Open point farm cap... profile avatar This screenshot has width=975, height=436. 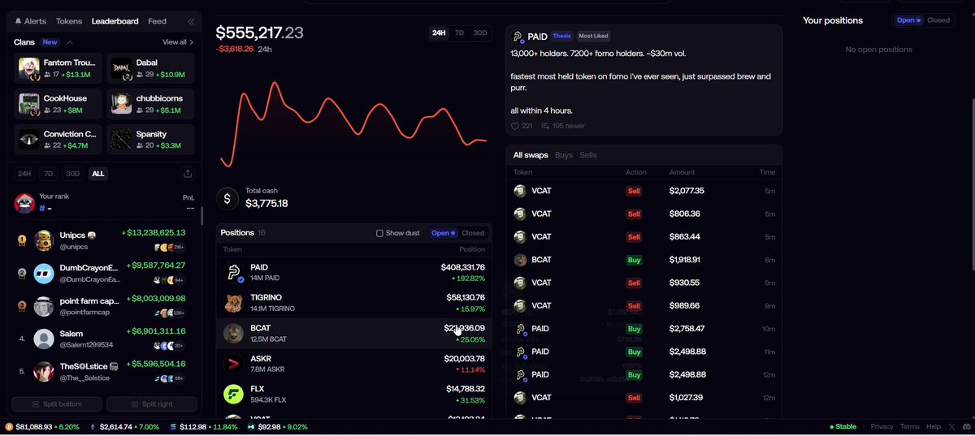(x=44, y=306)
